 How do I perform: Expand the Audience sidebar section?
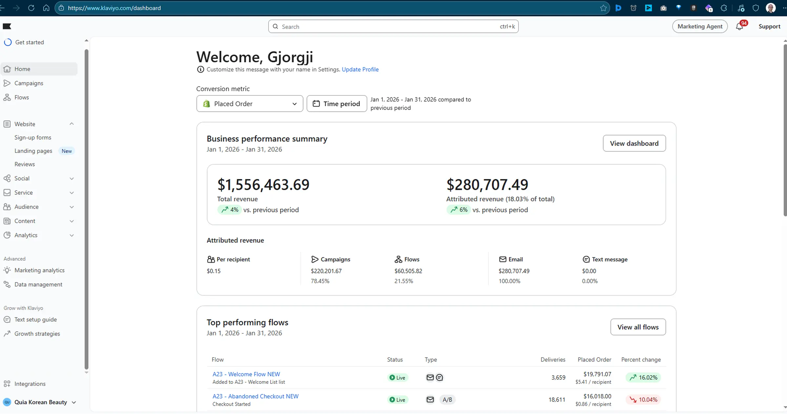[72, 207]
